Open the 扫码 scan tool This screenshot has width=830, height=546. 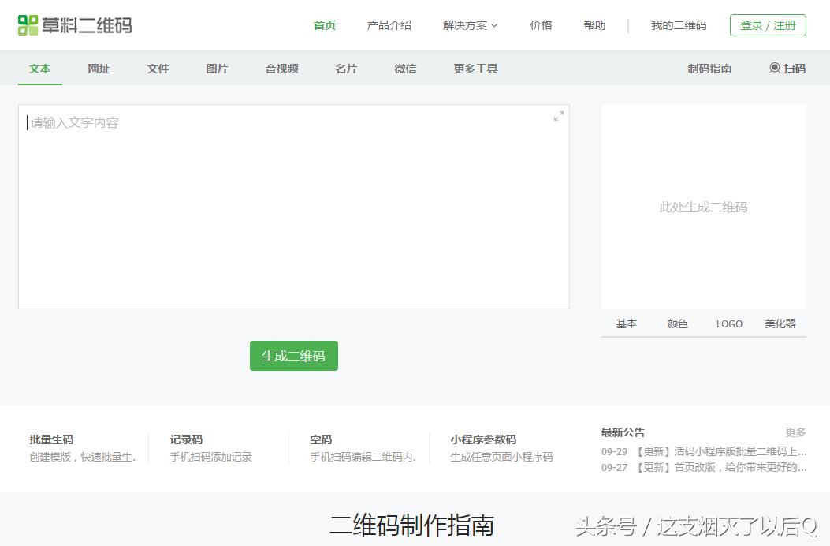tap(787, 69)
